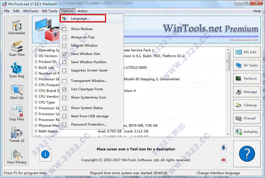
Task: Open the Autoplay panel
Action: [247, 132]
